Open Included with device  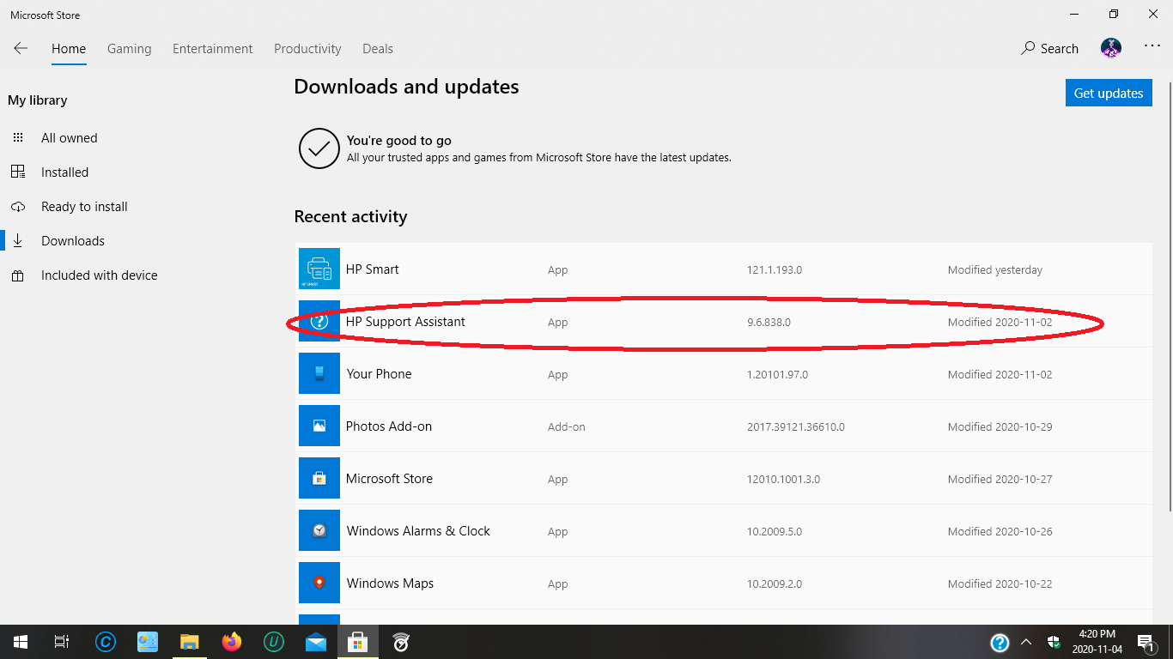tap(100, 275)
